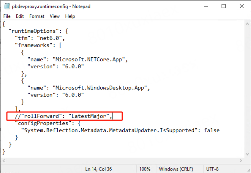Maximize the Notepad window
251x173 pixels.
pyautogui.click(x=223, y=6)
